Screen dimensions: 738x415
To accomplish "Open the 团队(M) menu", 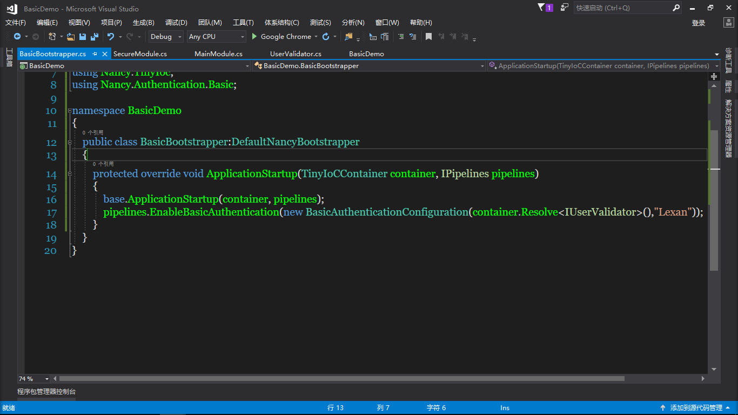I will click(210, 23).
